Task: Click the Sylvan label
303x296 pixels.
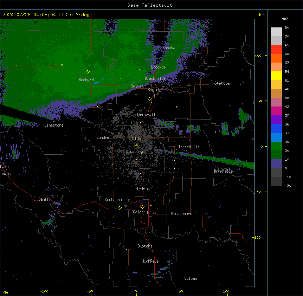Action: [137, 86]
